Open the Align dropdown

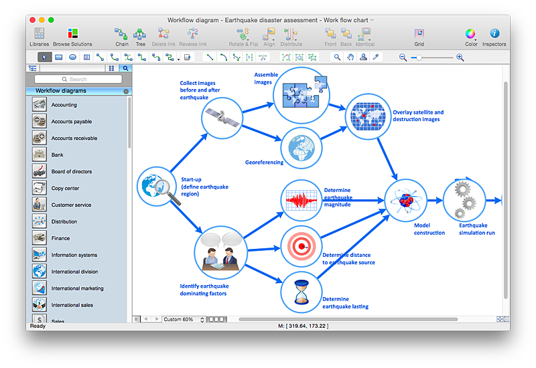[269, 37]
